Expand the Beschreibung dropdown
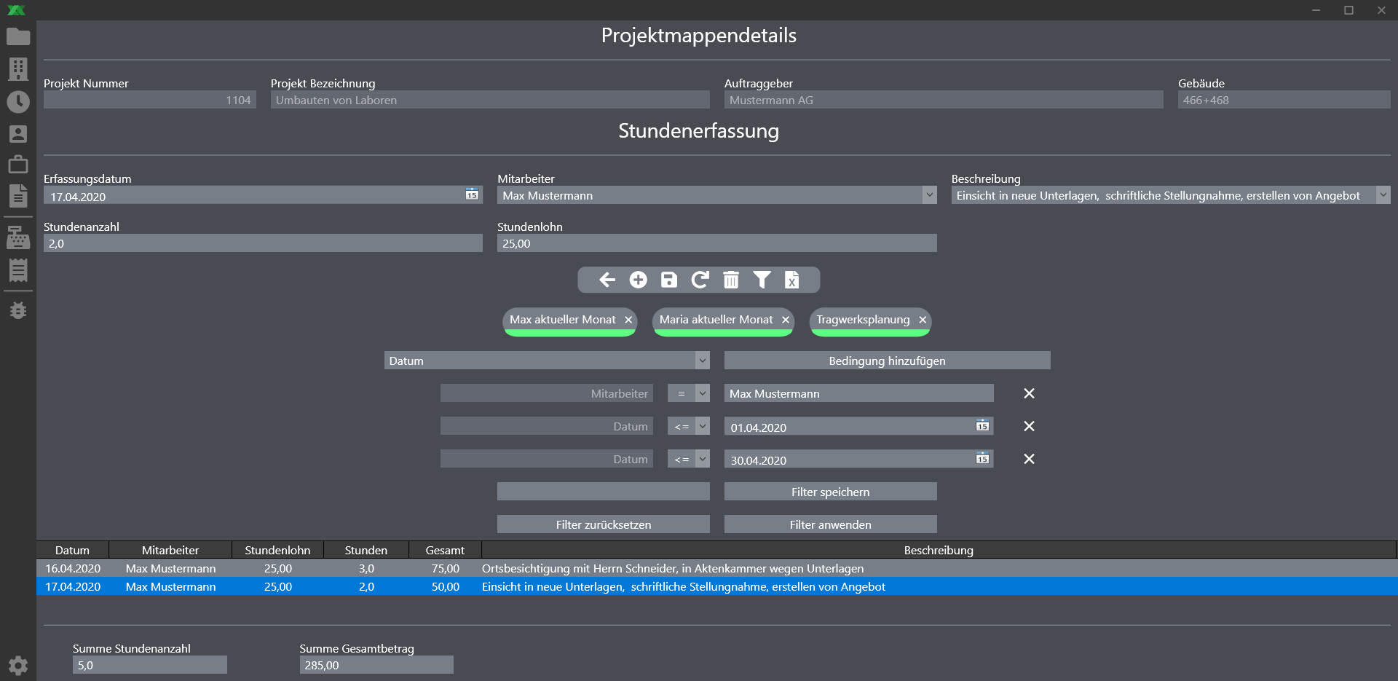This screenshot has height=681, width=1398. coord(1384,195)
